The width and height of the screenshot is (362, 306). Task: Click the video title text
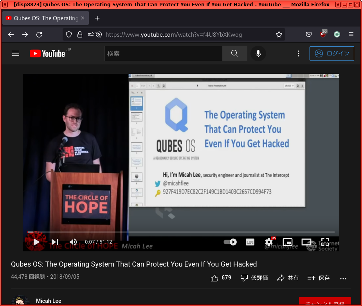[134, 264]
